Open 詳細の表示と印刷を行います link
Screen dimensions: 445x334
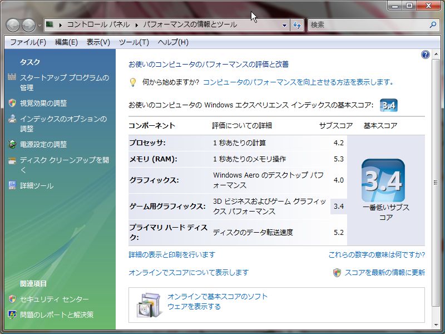click(x=172, y=255)
